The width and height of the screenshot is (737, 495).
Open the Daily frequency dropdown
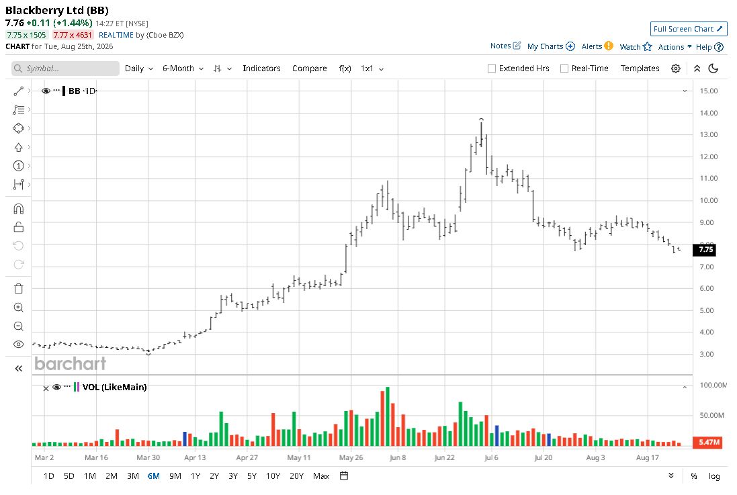[x=139, y=69]
